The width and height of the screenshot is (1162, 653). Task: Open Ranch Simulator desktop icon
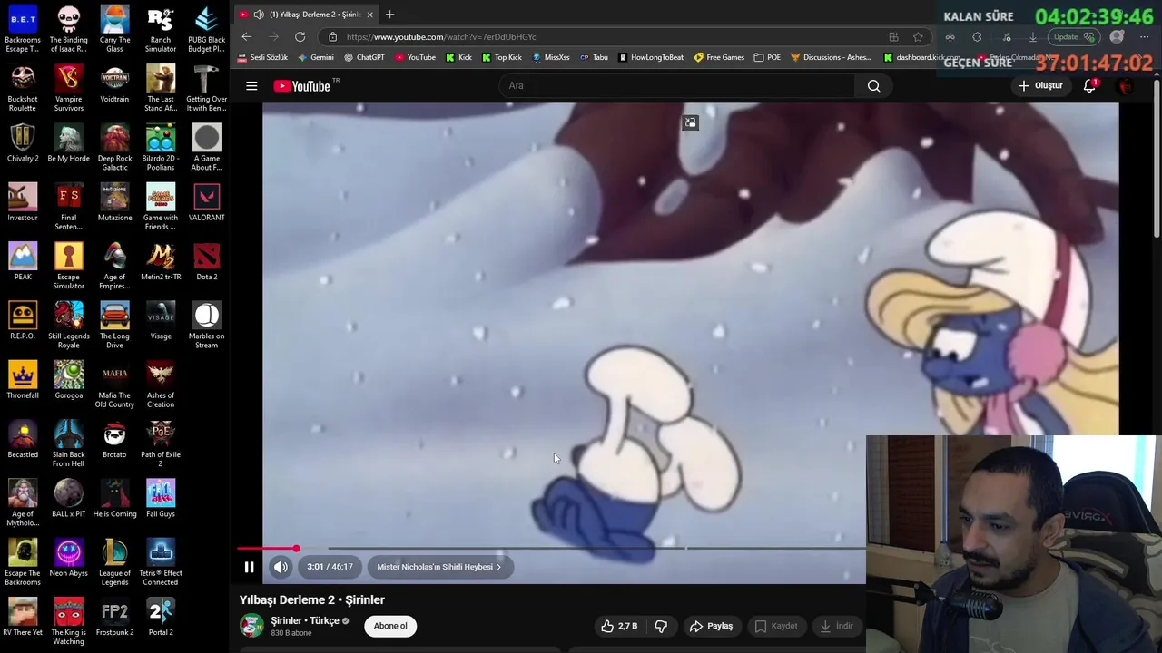(161, 30)
